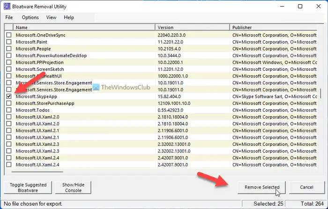Select the Microsoft.OneDriveSync name text
This screenshot has width=328, height=209.
(41, 35)
